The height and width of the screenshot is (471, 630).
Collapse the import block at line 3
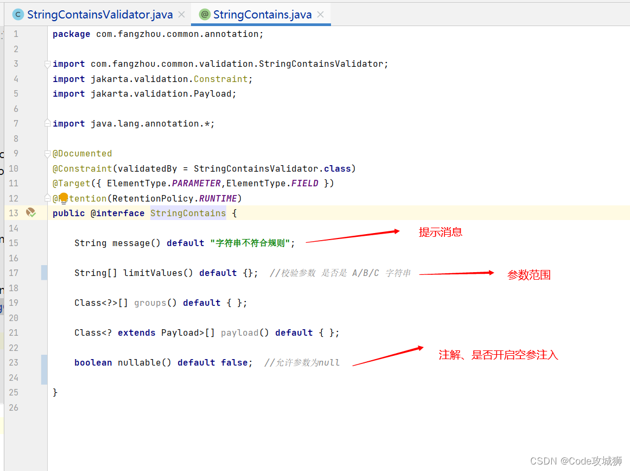[47, 64]
